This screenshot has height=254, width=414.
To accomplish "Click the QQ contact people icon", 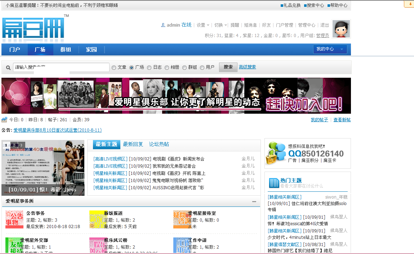I will pos(276,153).
